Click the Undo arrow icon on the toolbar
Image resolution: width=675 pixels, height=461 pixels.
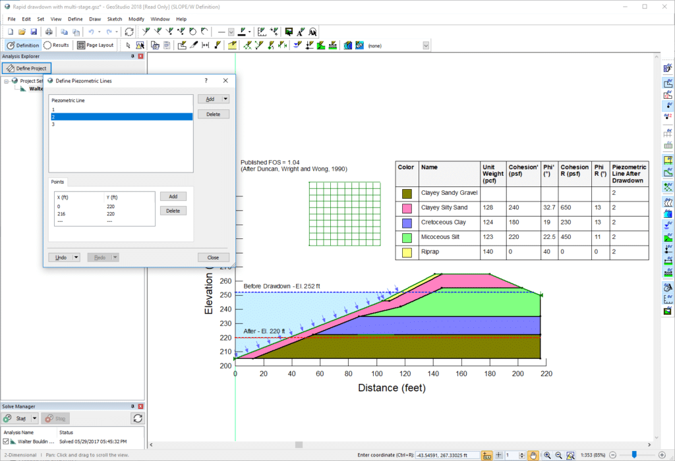coord(92,32)
